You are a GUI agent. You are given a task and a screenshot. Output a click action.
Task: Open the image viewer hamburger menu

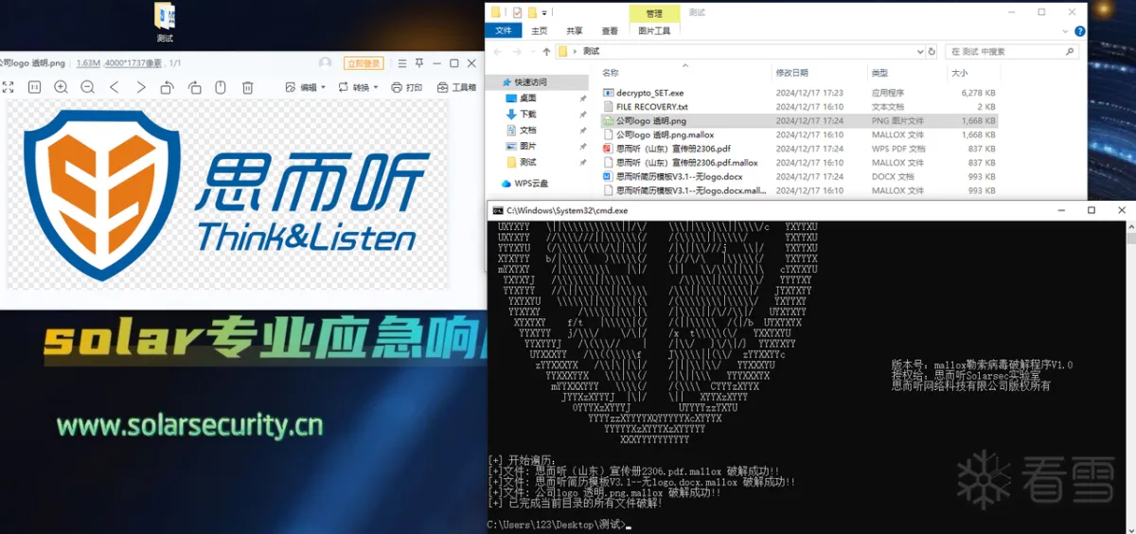pos(401,63)
